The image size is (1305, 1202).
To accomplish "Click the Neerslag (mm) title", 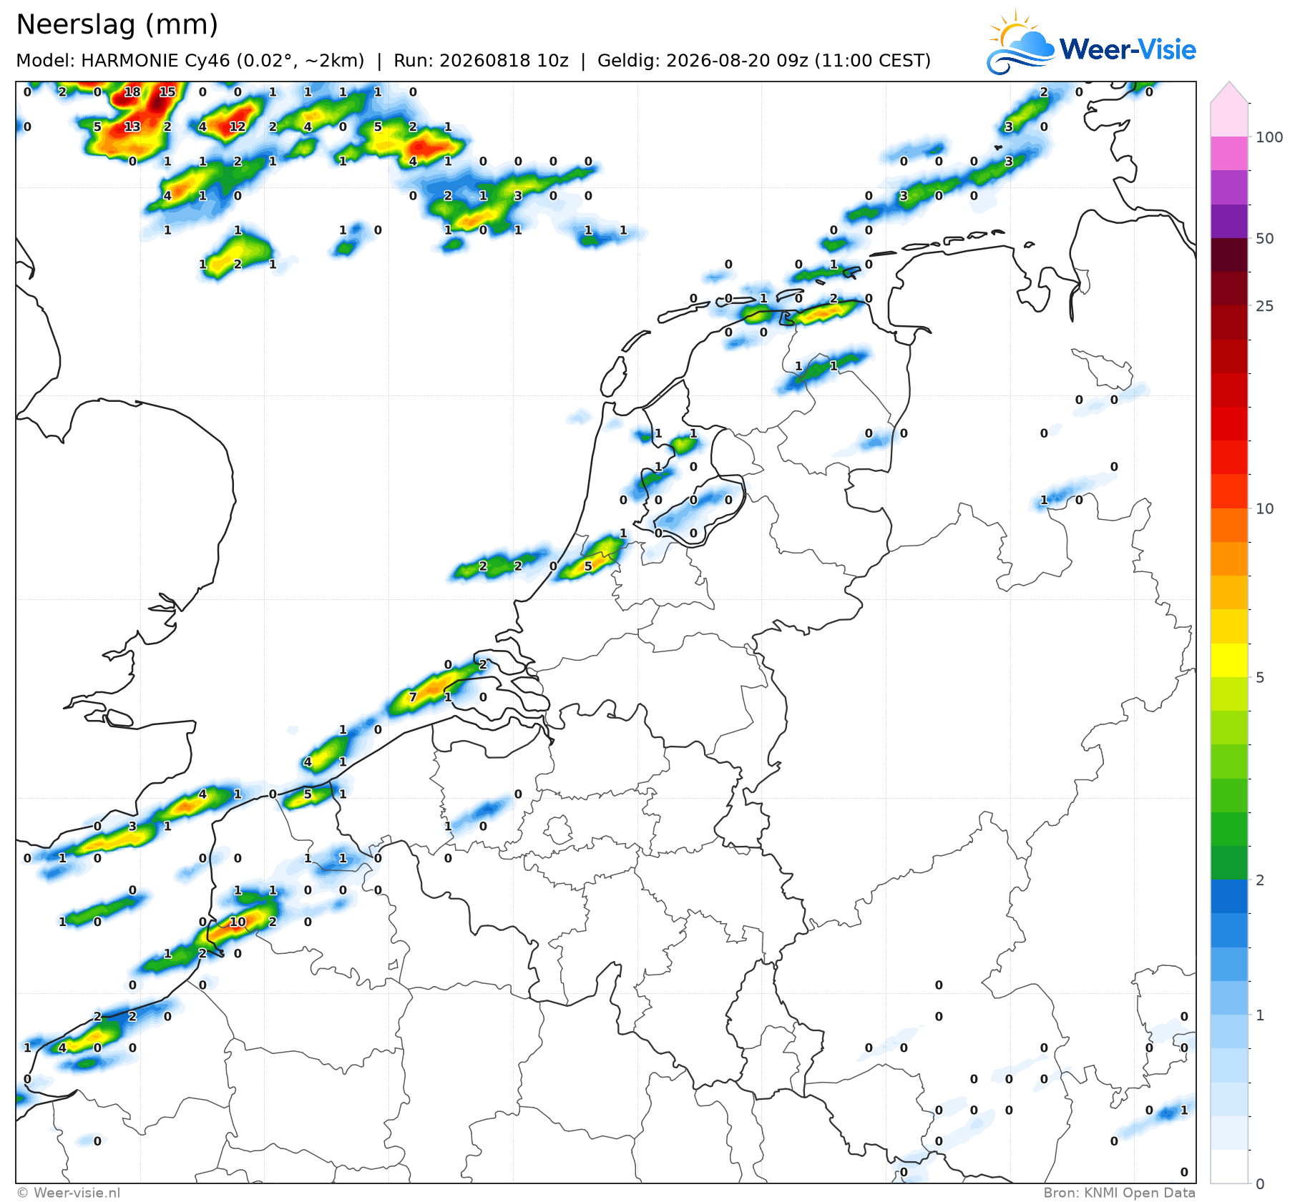I will (117, 25).
